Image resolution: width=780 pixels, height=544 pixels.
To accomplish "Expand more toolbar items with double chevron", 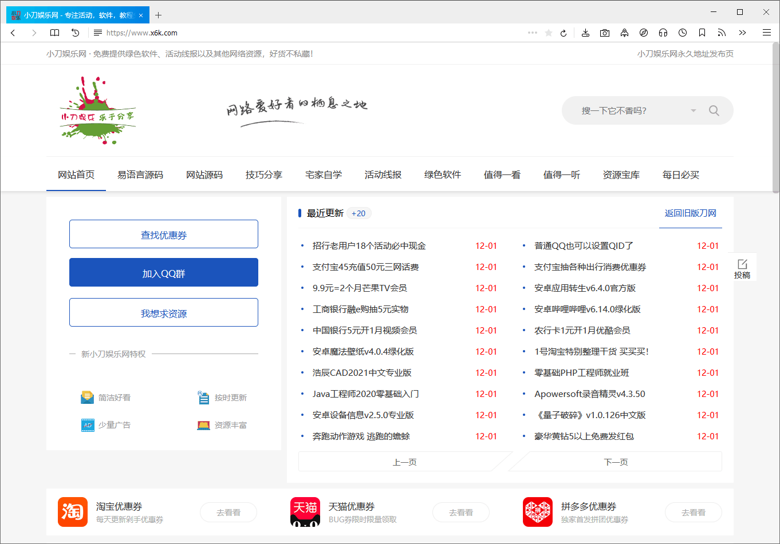I will (742, 33).
